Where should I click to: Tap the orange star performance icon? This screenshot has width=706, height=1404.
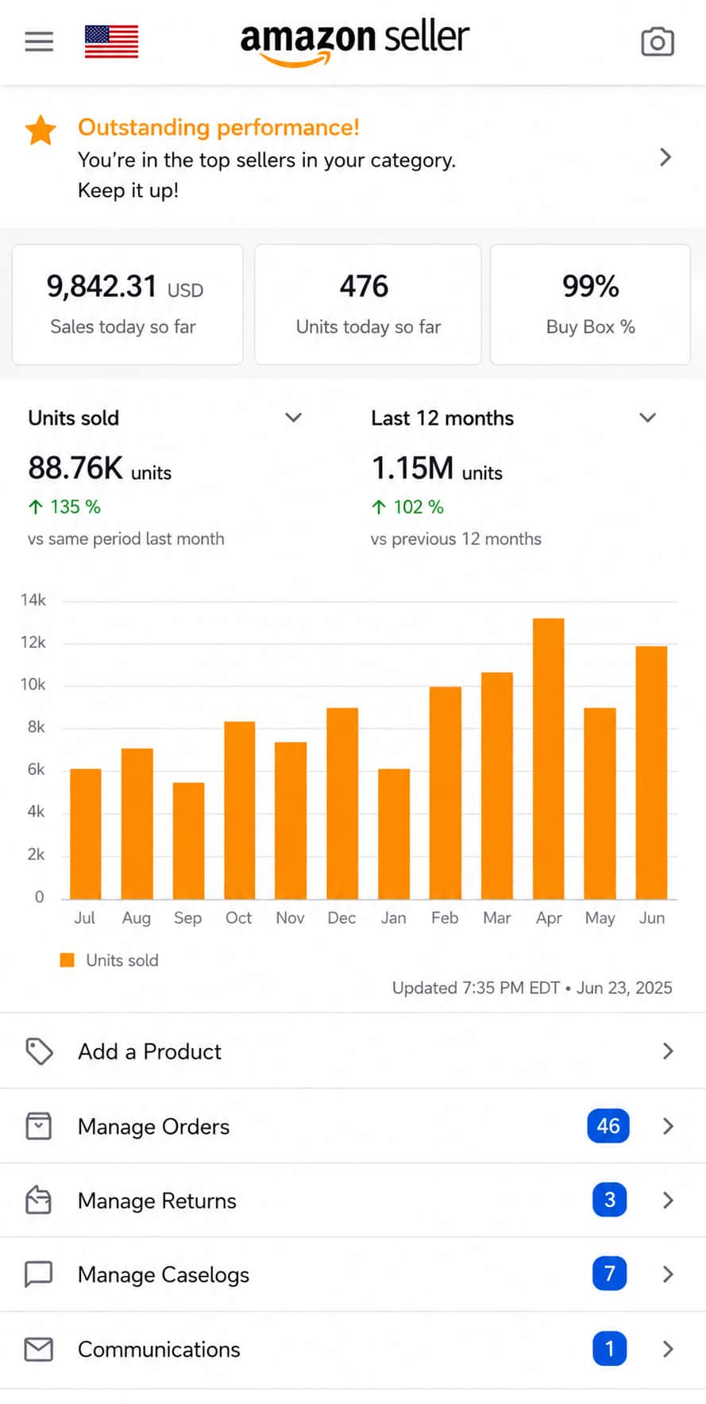point(41,130)
